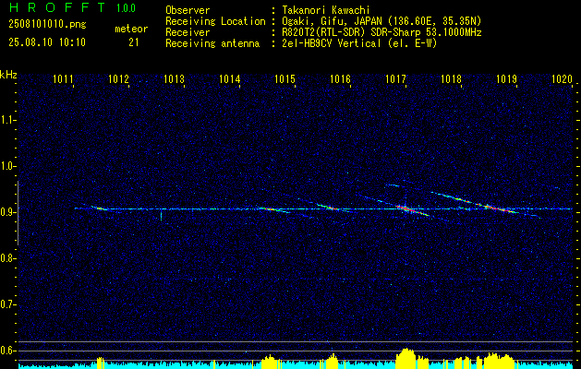581x369 pixels.
Task: Select the R820T2(RTL-SDR) SDR-Sharp 53.1000MHz text
Action: 381,32
